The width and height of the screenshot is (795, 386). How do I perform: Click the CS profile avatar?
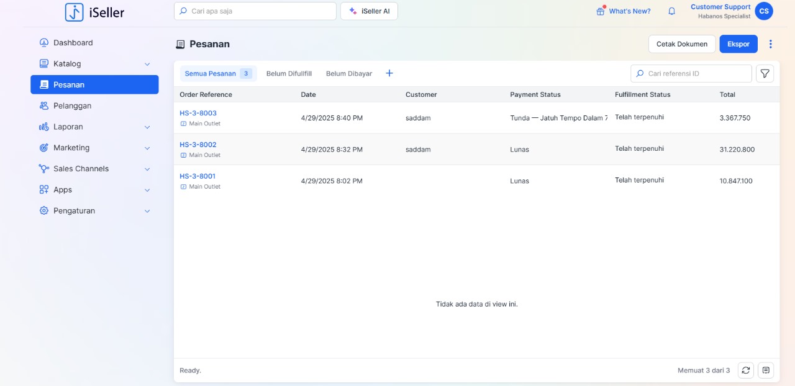[x=764, y=11]
